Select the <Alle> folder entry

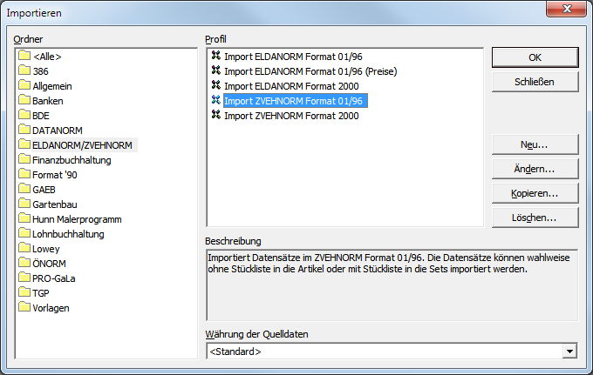click(47, 57)
